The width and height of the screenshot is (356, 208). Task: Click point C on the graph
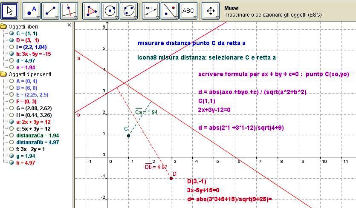pos(128,136)
